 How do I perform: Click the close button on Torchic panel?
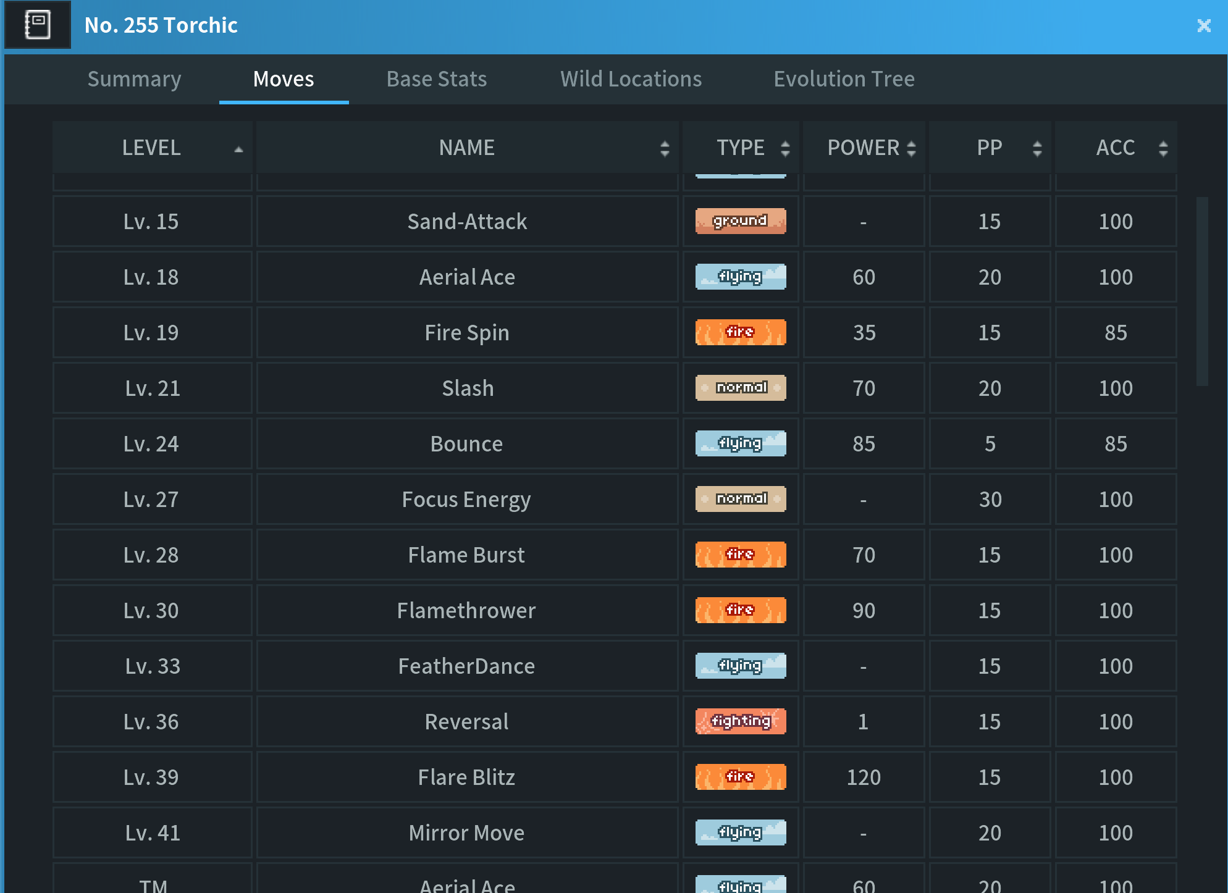pos(1204,25)
